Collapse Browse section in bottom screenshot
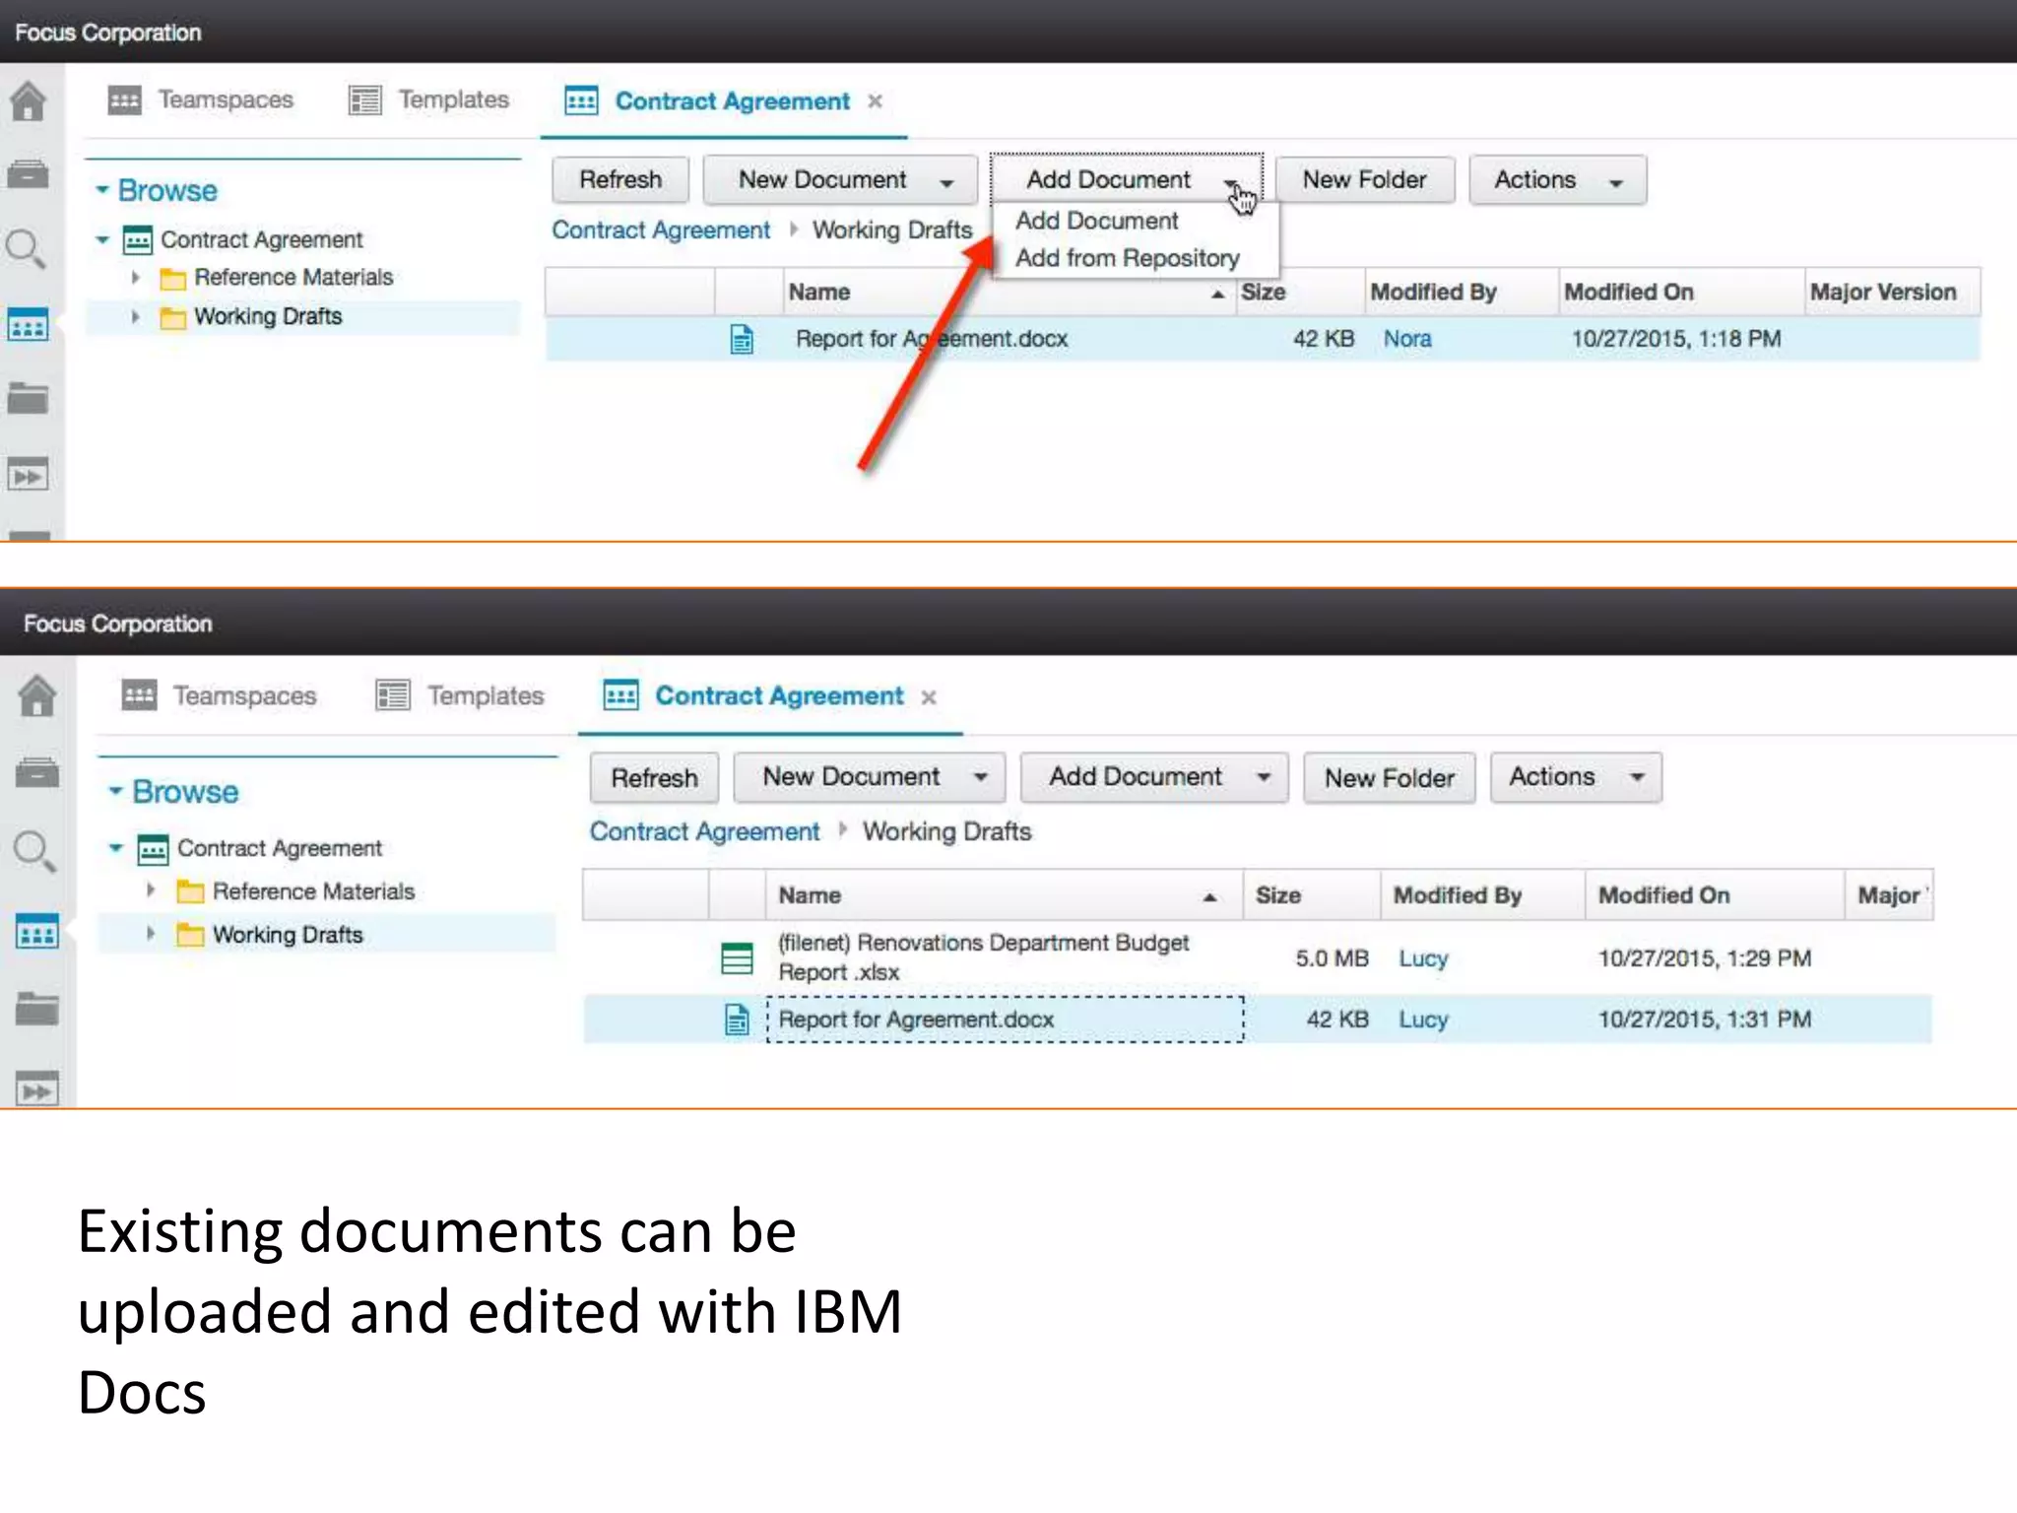The width and height of the screenshot is (2017, 1513). click(x=115, y=791)
